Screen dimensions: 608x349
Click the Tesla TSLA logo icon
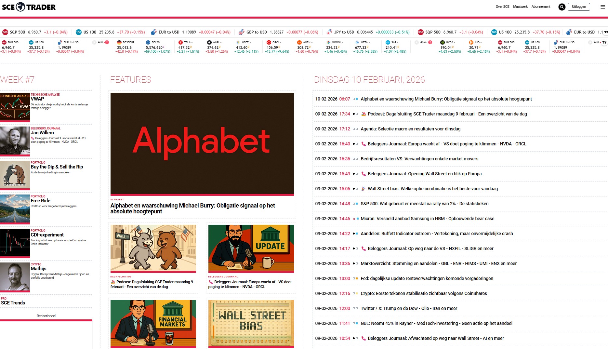tap(180, 42)
